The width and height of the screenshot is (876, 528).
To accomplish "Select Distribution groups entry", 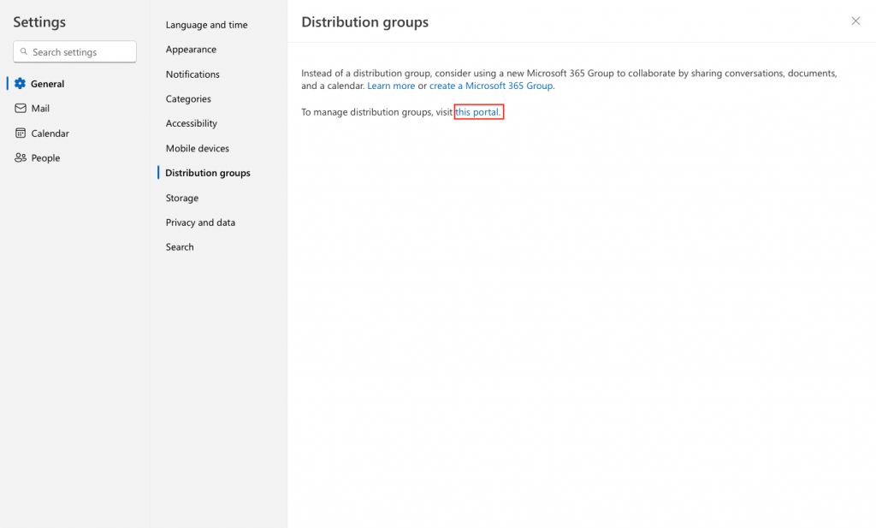I will point(207,173).
